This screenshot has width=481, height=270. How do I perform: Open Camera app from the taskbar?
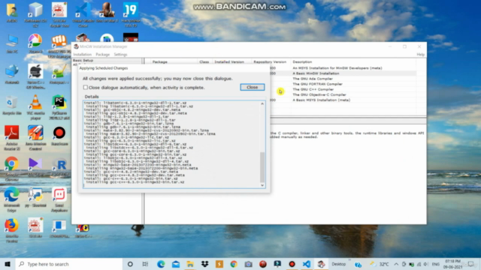coord(248,264)
